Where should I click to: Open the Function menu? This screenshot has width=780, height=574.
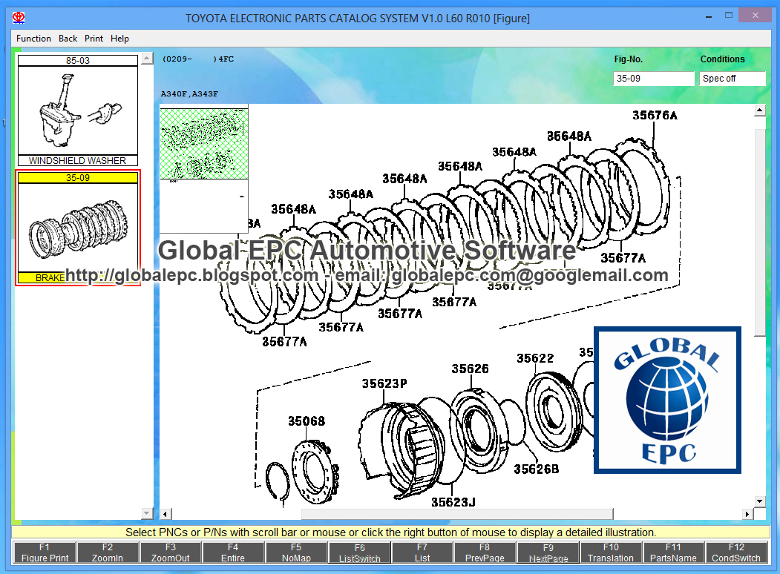click(33, 38)
